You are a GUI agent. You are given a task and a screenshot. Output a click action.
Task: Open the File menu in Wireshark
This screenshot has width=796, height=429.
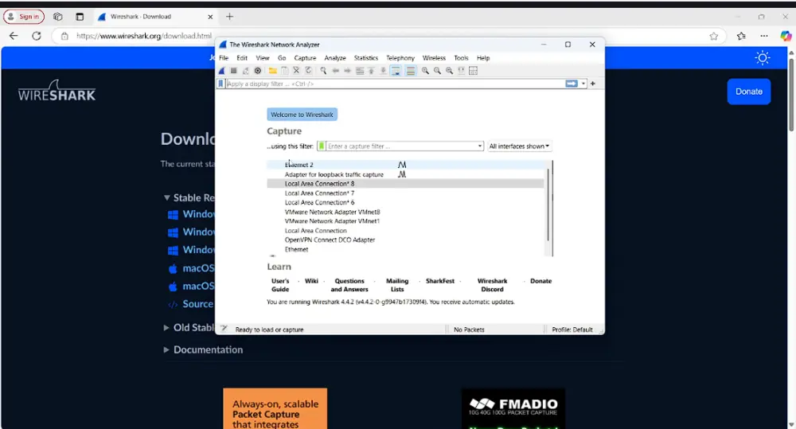coord(224,58)
